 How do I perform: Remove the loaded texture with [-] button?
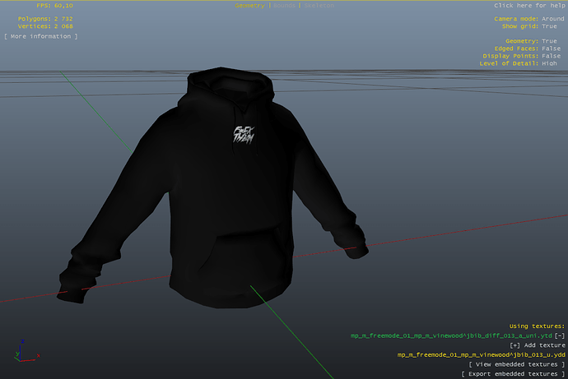pos(560,336)
